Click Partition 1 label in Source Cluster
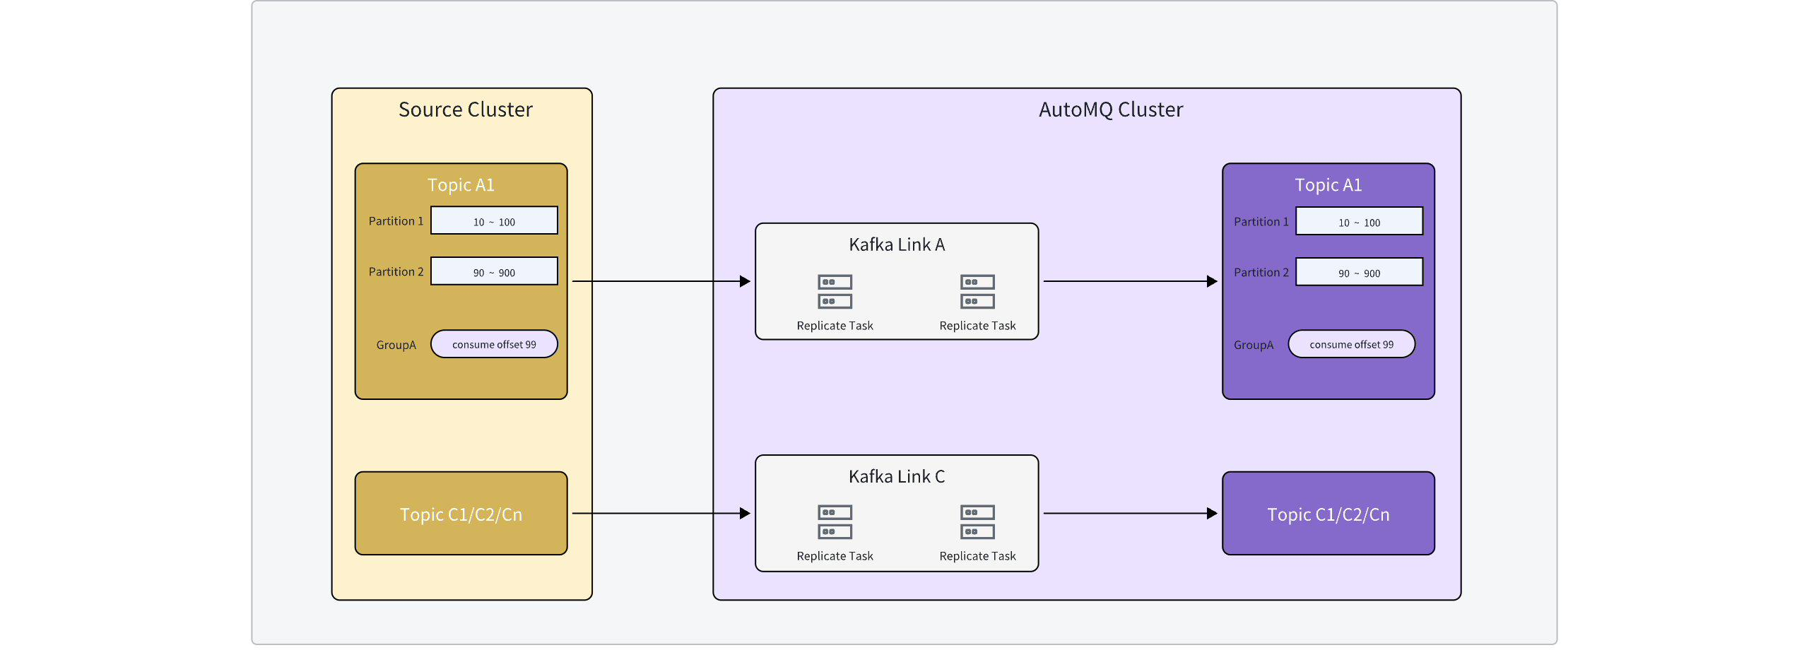This screenshot has height=667, width=1809. (x=396, y=221)
